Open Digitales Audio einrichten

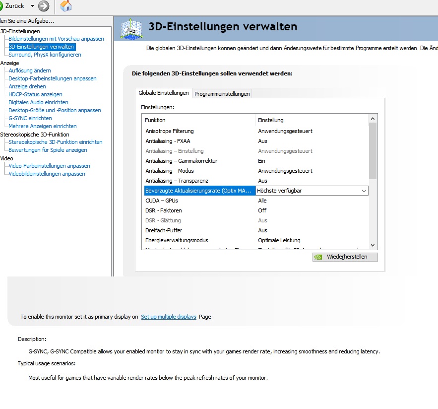click(38, 102)
